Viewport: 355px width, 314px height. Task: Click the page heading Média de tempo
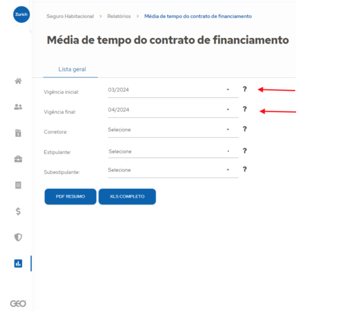[168, 40]
